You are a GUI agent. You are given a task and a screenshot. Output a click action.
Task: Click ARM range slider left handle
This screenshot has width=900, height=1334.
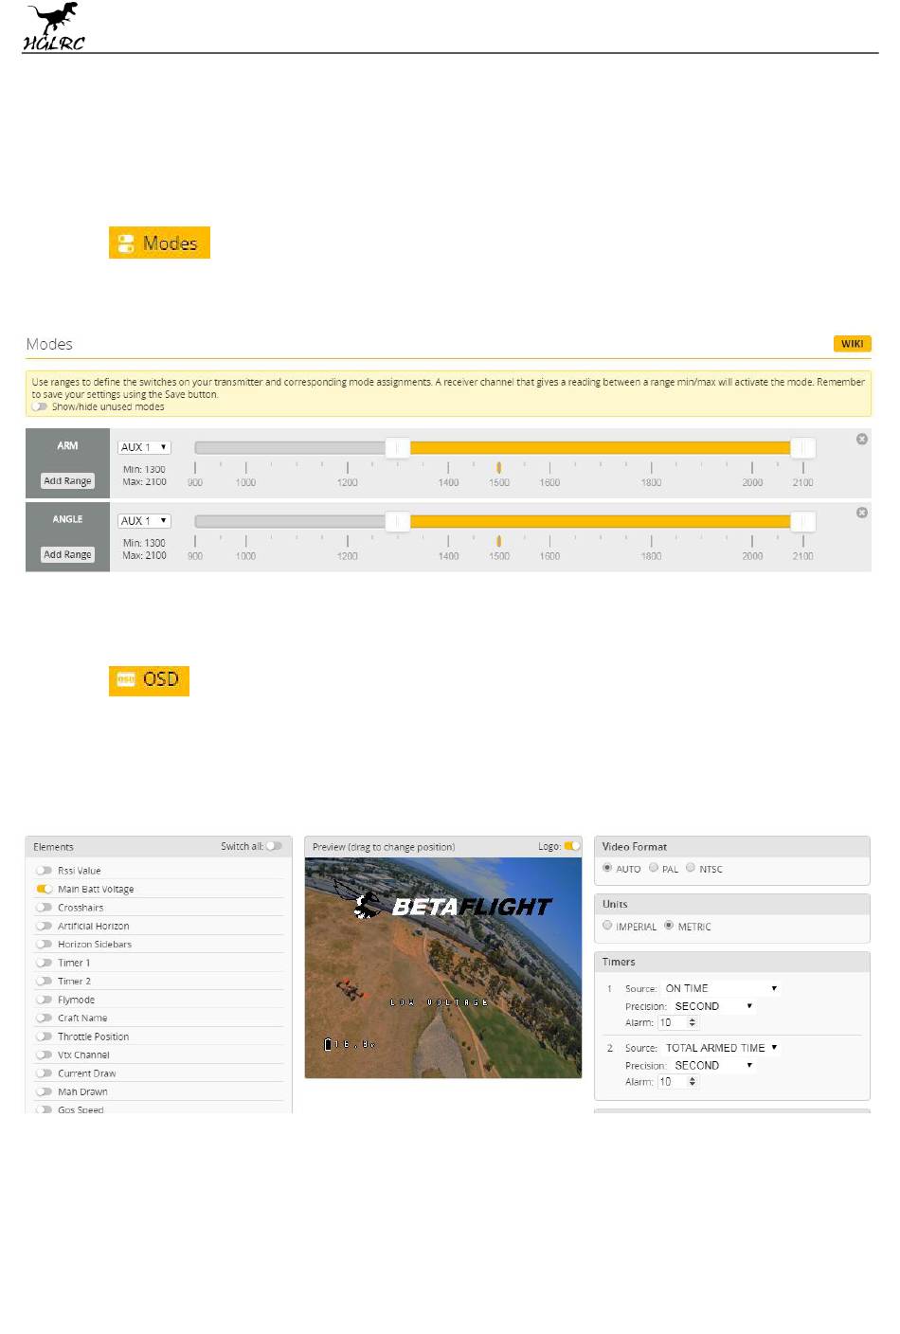(x=398, y=447)
